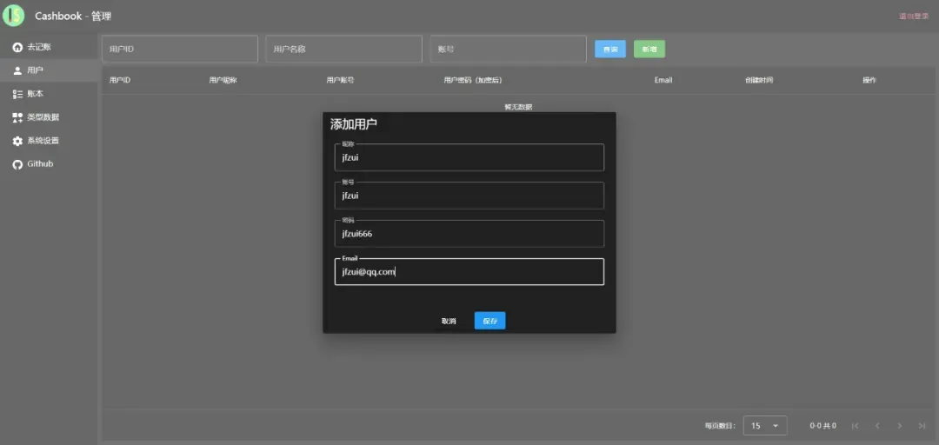
Task: Jump to the last page of results
Action: coord(922,426)
